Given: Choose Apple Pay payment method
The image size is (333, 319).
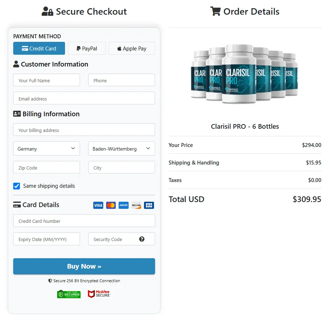Looking at the screenshot, I should point(132,48).
